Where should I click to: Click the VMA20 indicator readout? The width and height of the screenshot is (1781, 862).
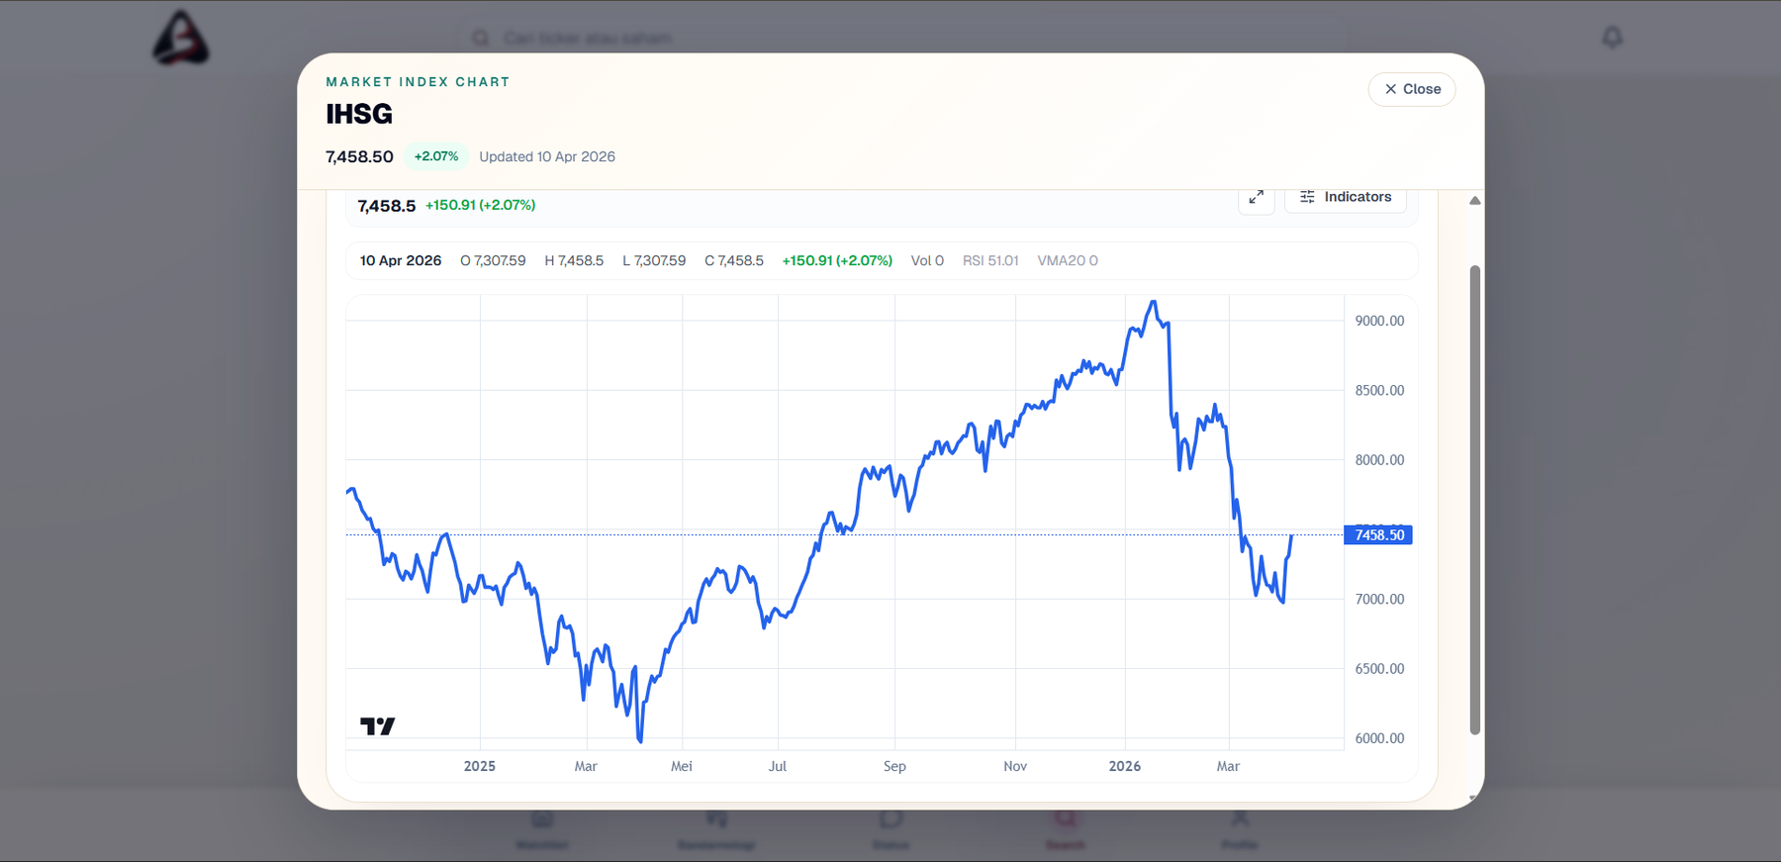1067,261
